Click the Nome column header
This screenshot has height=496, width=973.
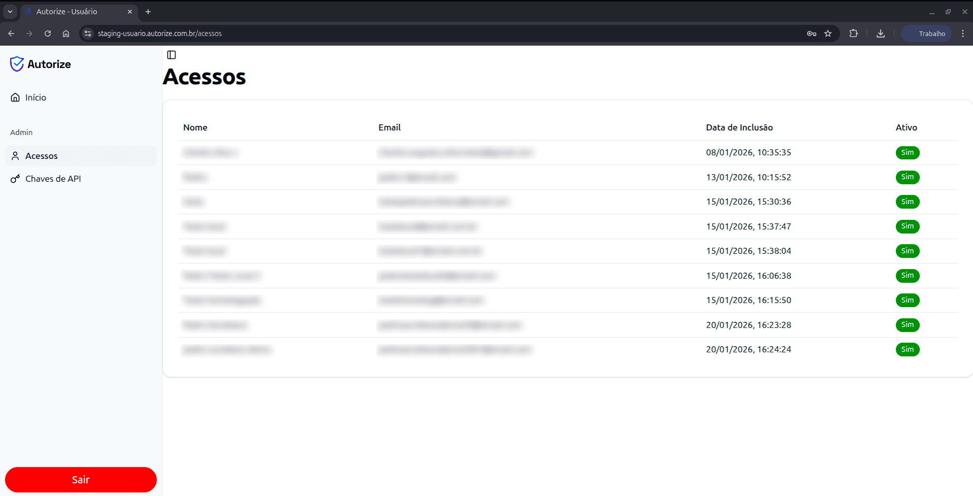195,127
